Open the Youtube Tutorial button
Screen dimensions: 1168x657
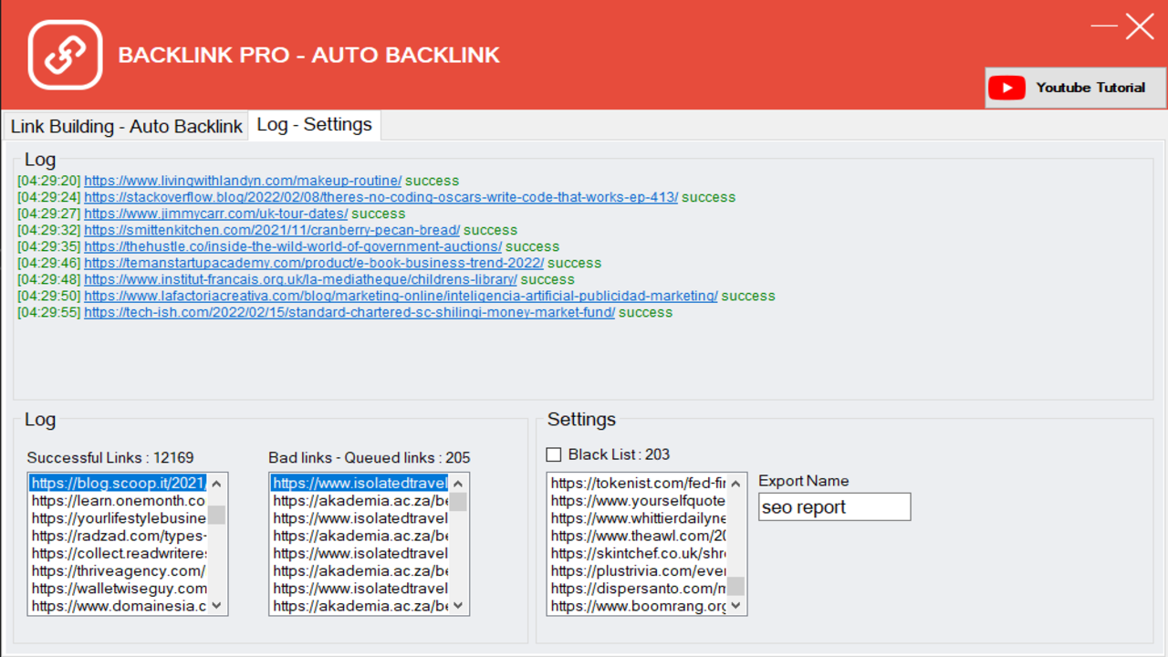click(1076, 88)
